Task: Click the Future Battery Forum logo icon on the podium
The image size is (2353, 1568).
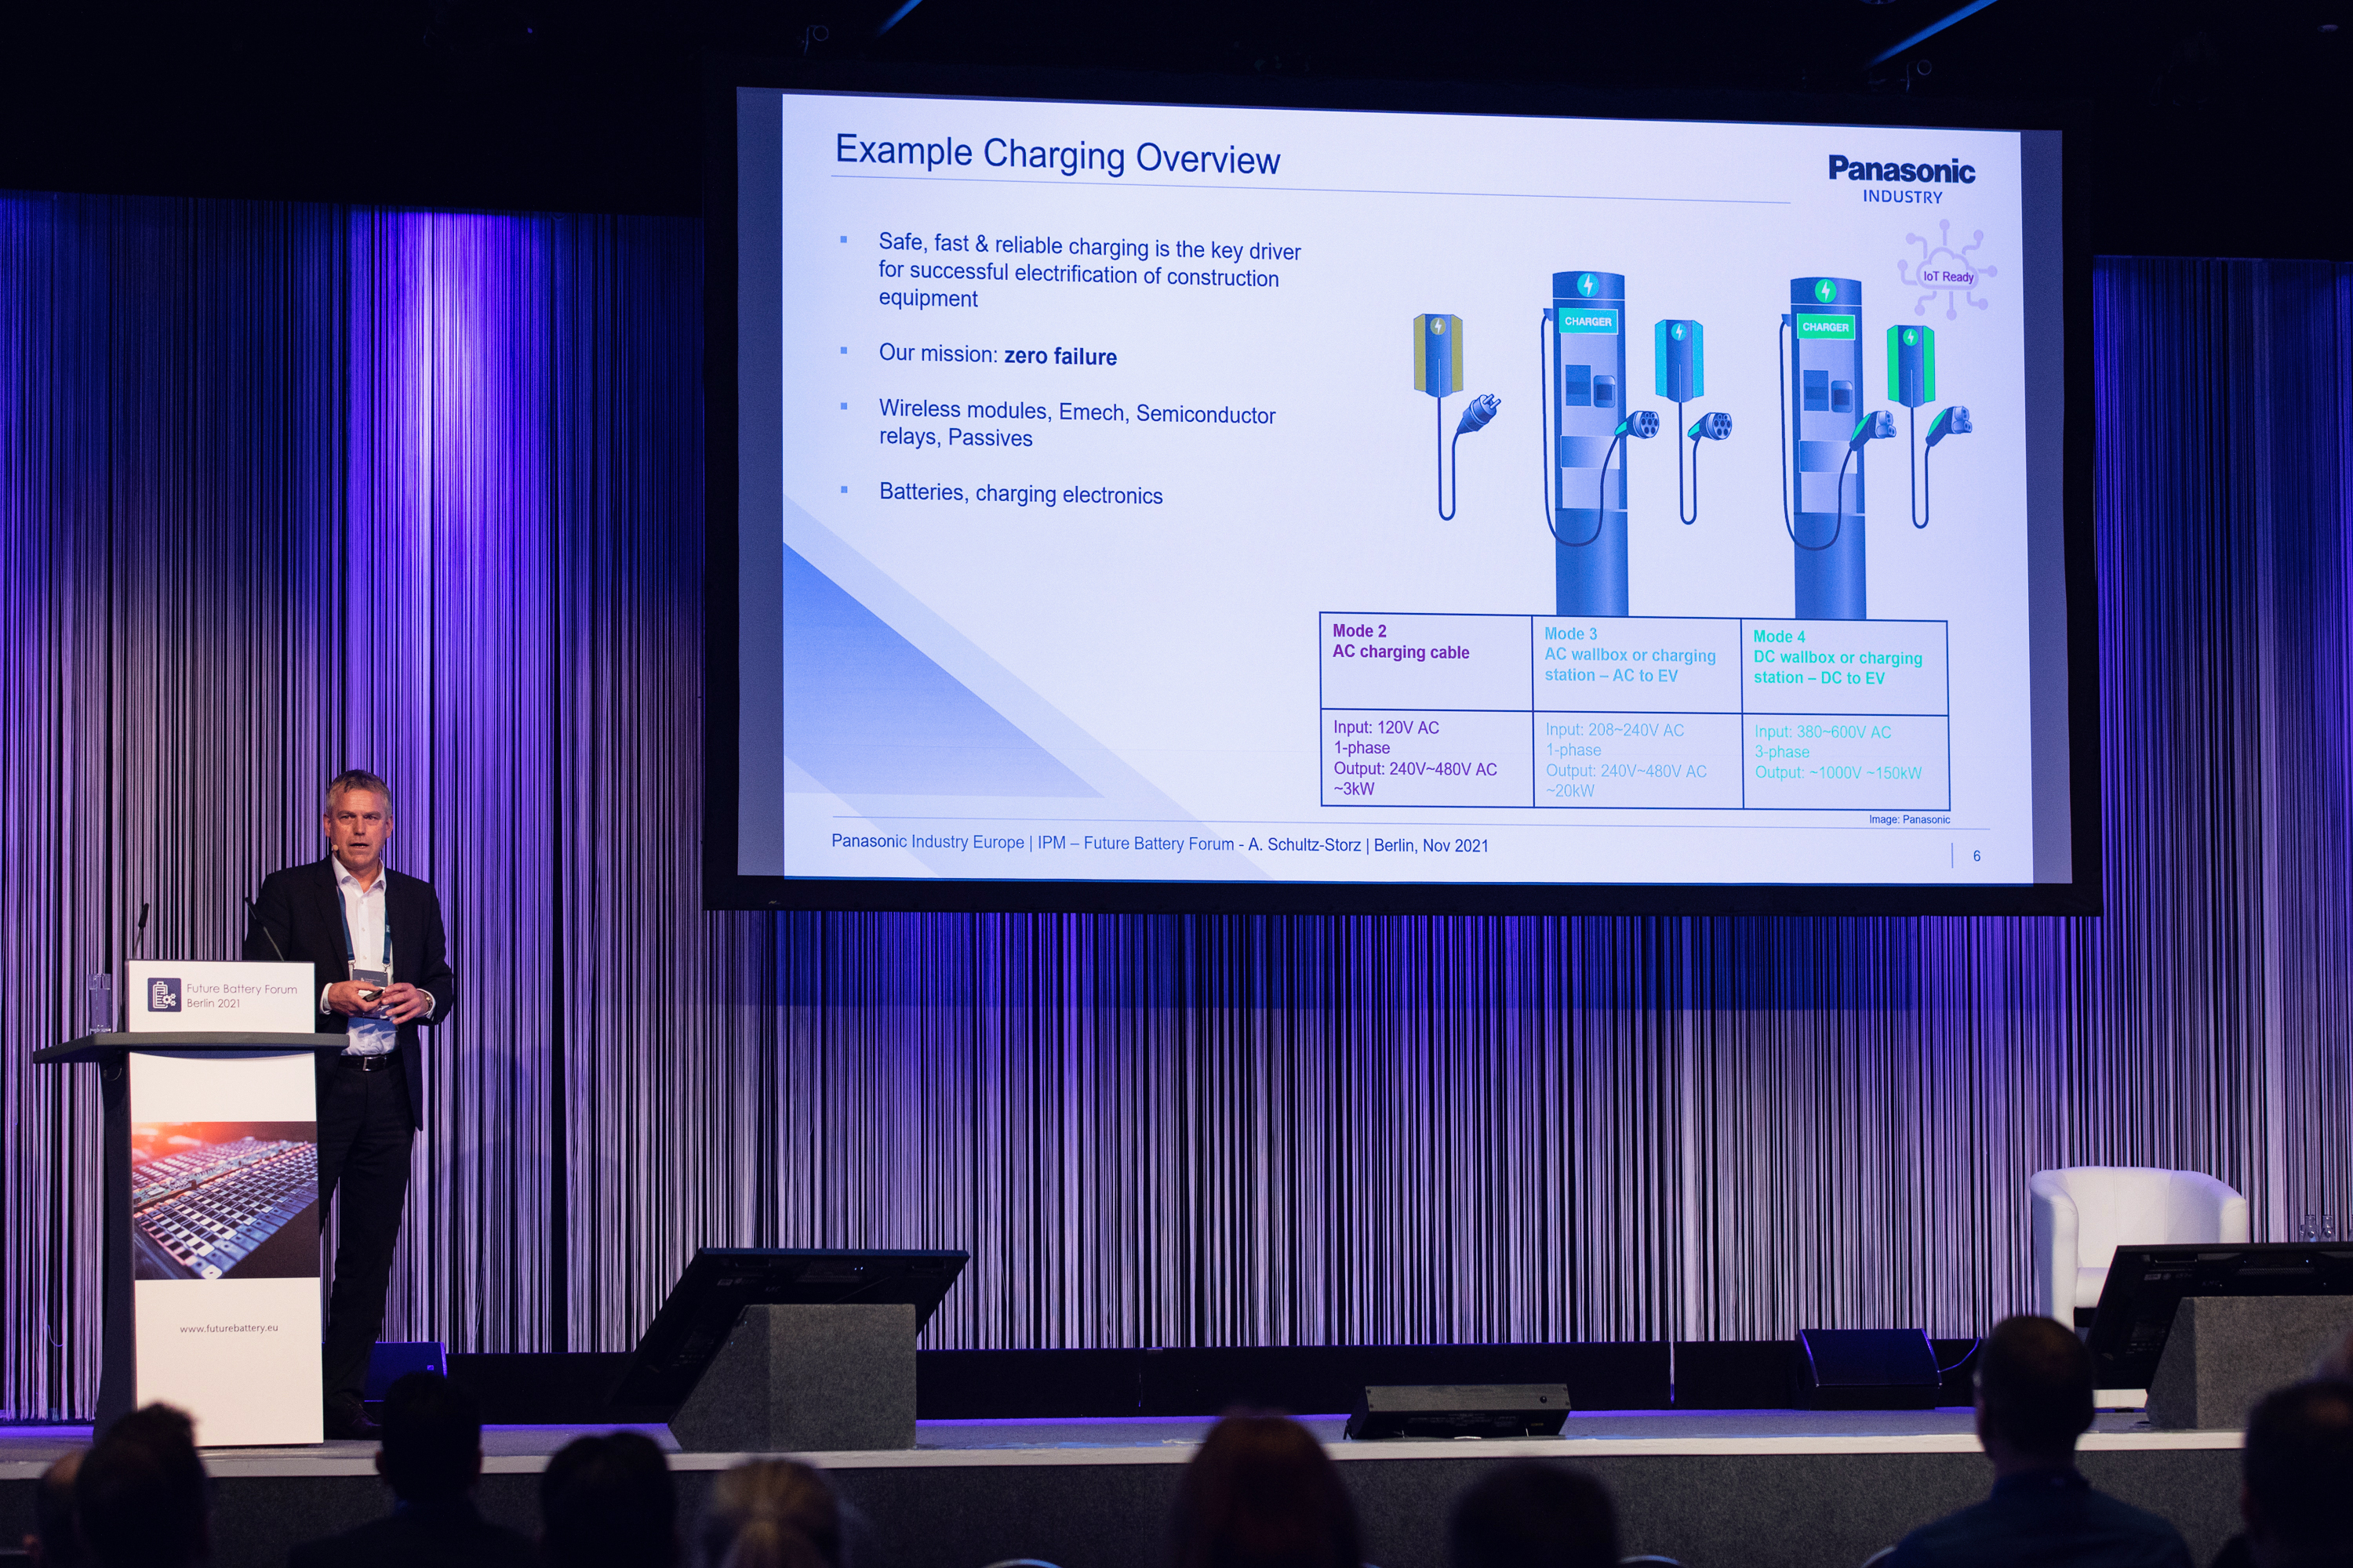Action: pyautogui.click(x=164, y=995)
